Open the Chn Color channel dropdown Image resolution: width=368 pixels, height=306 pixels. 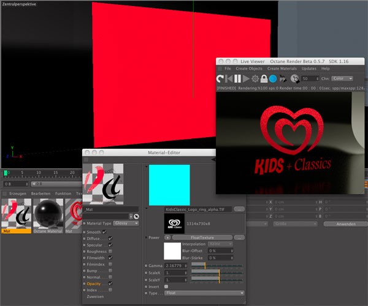[x=342, y=79]
